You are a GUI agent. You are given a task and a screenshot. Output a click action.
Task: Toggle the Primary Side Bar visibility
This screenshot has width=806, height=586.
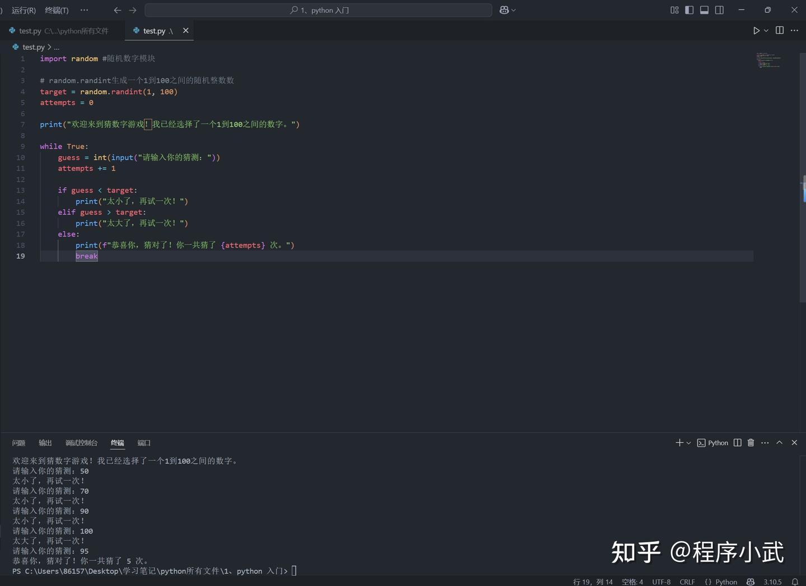(689, 10)
